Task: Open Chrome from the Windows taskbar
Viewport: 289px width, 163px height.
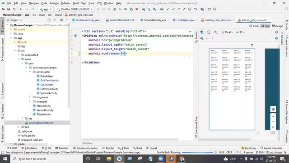Action: pos(182,159)
